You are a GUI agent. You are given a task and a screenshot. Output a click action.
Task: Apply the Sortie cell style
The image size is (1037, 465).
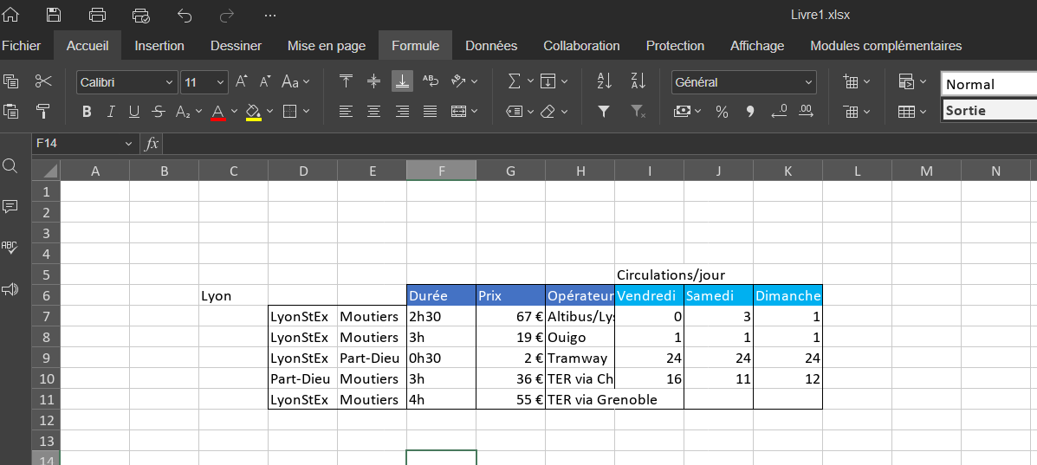(988, 111)
